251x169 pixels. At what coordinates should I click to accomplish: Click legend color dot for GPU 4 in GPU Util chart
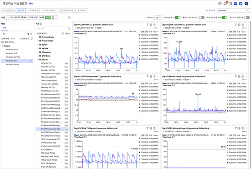[x=139, y=38]
